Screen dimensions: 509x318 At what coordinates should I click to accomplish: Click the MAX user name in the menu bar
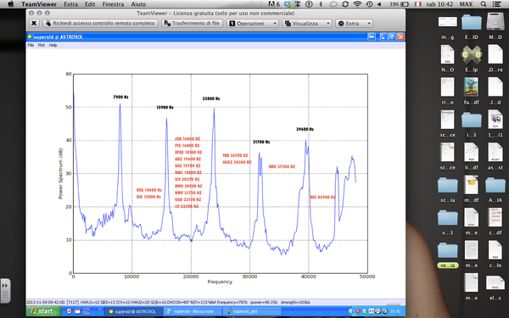pos(466,4)
